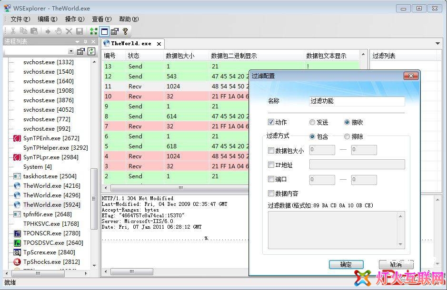
Task: Click the question mark Help icon
Action: pos(125,31)
